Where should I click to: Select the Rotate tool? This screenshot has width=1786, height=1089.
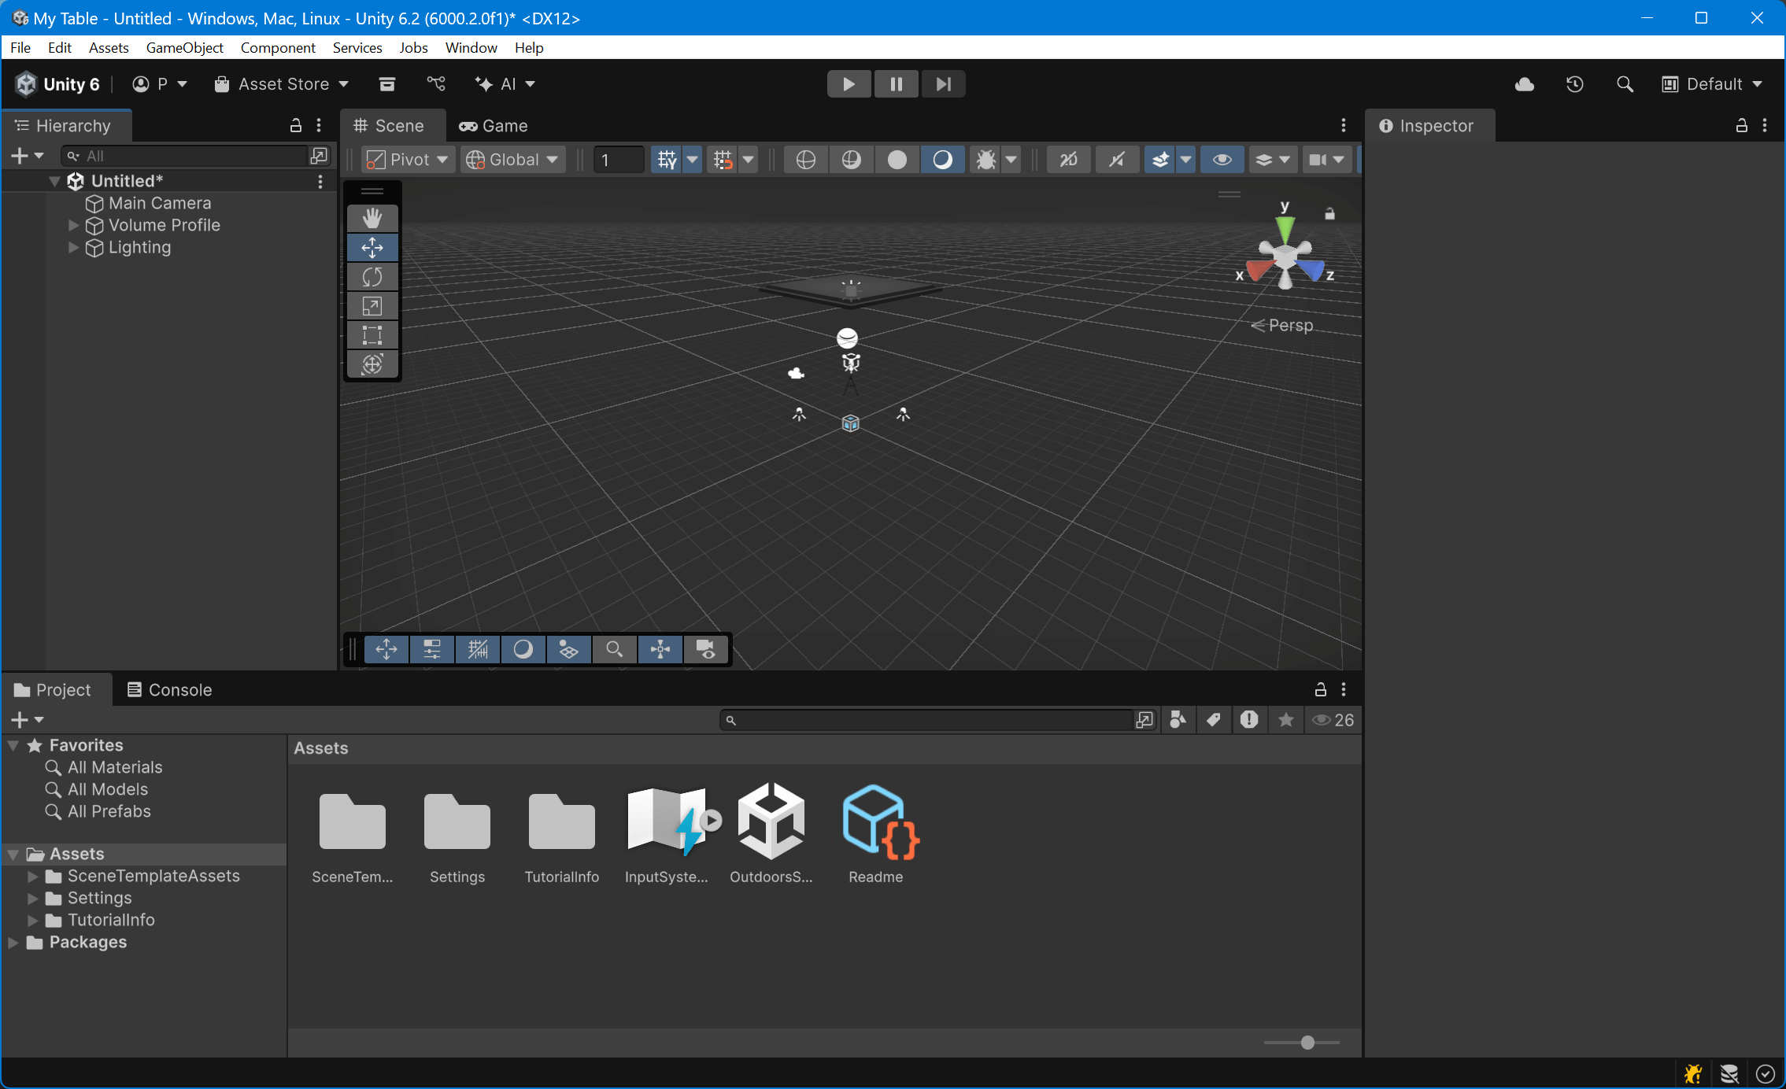tap(372, 276)
